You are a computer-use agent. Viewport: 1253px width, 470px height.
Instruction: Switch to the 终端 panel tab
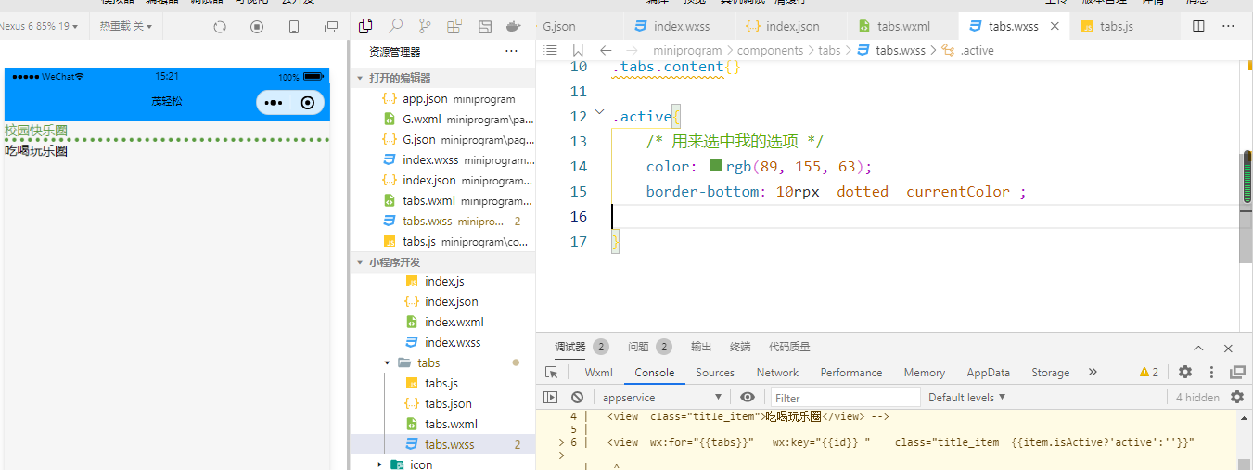click(740, 347)
